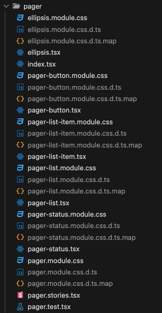This screenshot has width=162, height=313.
Task: Open ellipsis.module.css.d.ts.map file
Action: pyautogui.click(x=72, y=41)
